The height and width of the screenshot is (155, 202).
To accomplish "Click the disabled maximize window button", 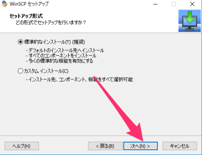I will (174, 4).
